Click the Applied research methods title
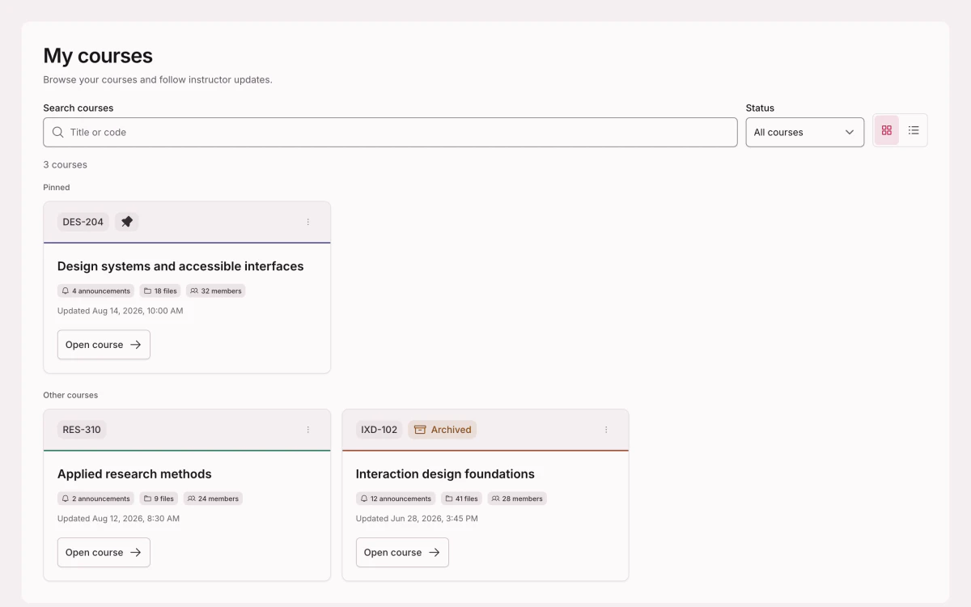The width and height of the screenshot is (971, 607). click(134, 474)
